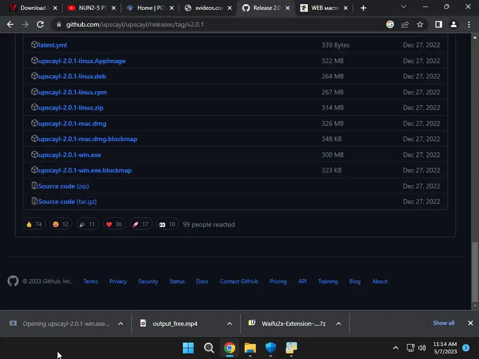
Task: Download upscayl-2.0.1-mac.dmg
Action: tap(72, 123)
